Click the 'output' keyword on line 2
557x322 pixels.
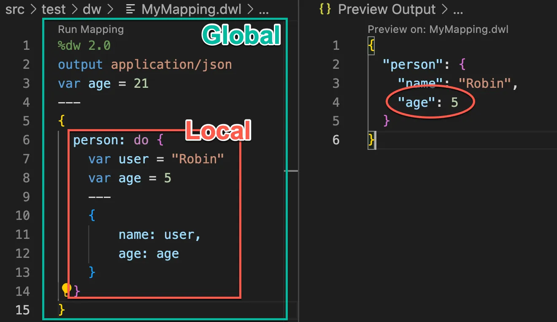pos(80,65)
